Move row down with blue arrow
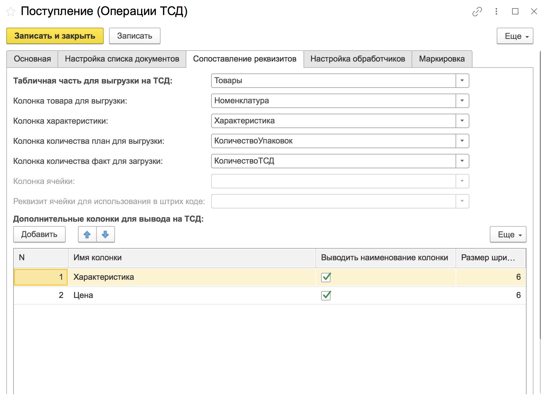The width and height of the screenshot is (541, 400). coord(105,234)
